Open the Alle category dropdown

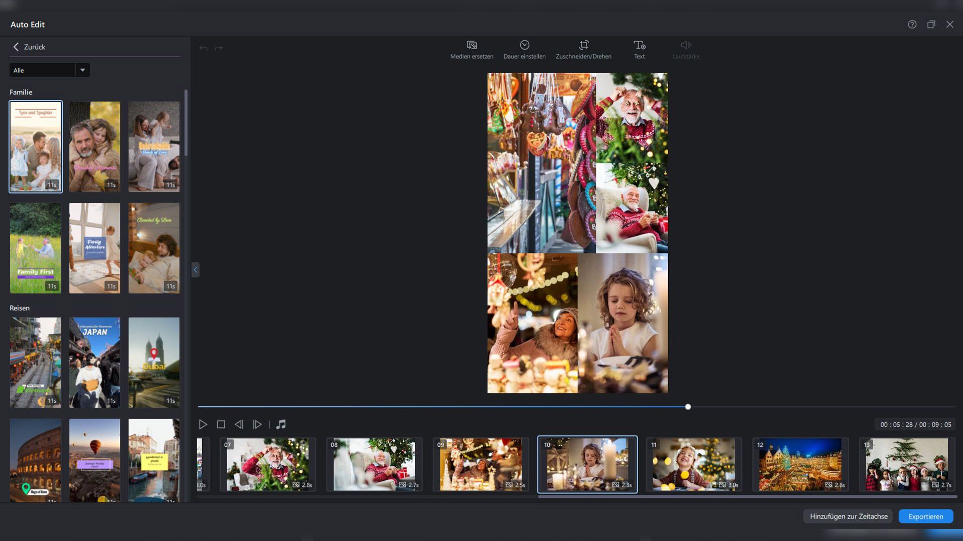coord(83,70)
